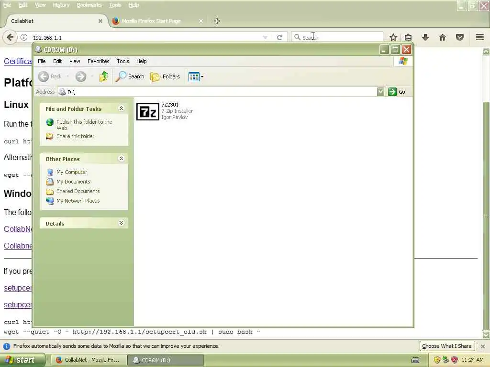Open the Pocket icon in Firefox toolbar
The width and height of the screenshot is (490, 367).
tap(460, 37)
